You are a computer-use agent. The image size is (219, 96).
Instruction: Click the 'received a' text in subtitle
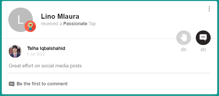[51, 24]
